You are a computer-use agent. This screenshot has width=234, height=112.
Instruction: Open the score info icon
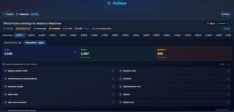tap(228, 24)
